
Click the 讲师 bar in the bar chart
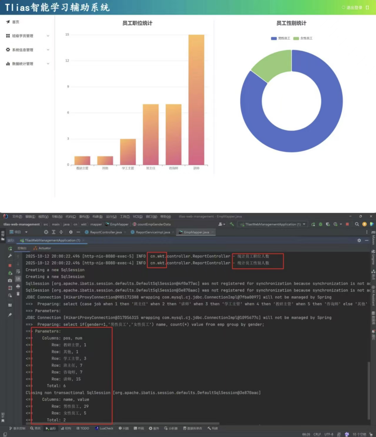[196, 100]
